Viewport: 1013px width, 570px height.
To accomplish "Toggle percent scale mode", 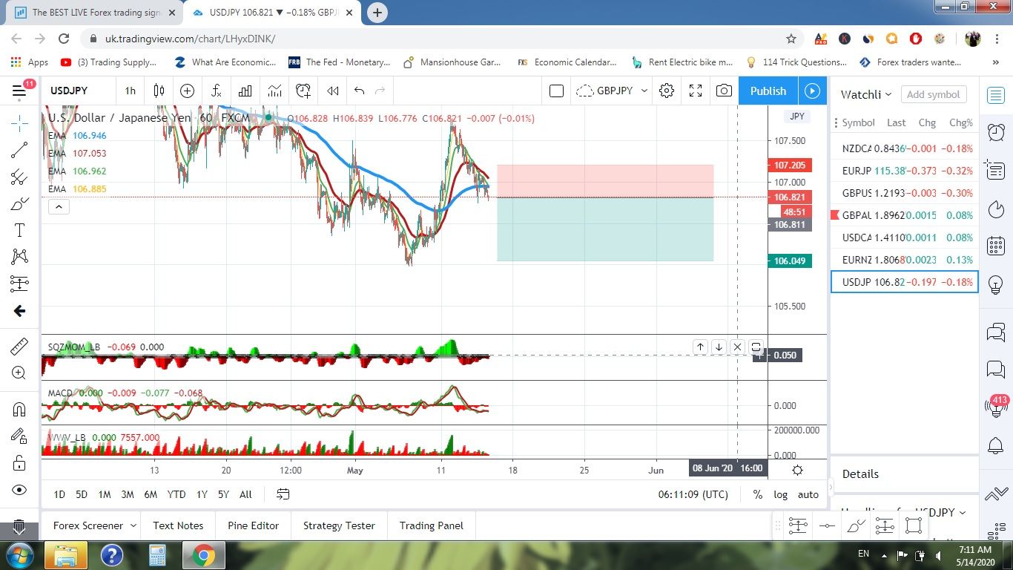I will coord(757,494).
